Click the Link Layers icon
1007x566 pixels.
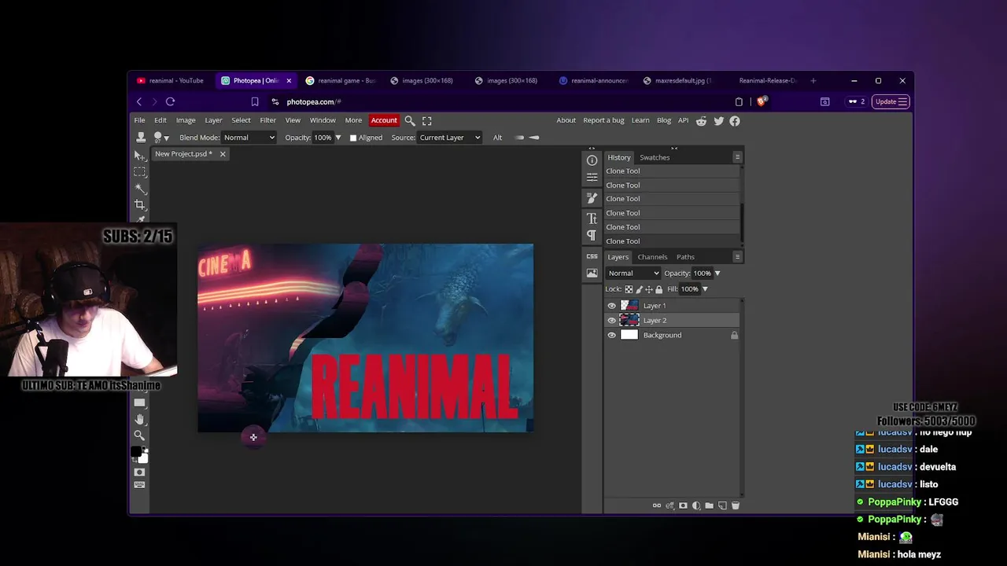tap(657, 505)
